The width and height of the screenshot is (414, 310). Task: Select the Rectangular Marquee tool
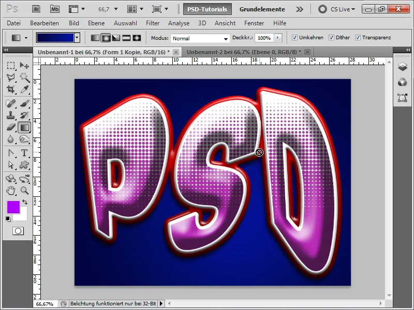(10, 65)
